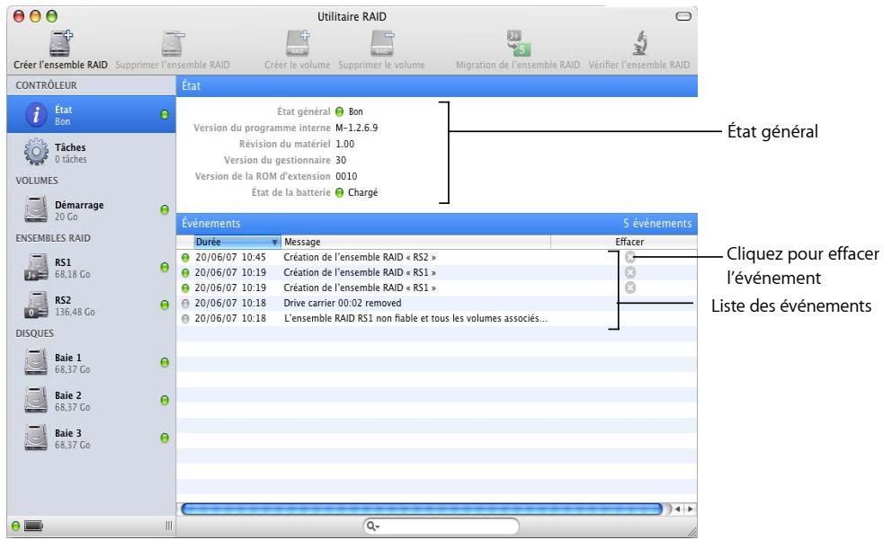Screen dimensions: 883x540
Task: Click the '0 tâches' subtitle
Action: tap(71, 159)
